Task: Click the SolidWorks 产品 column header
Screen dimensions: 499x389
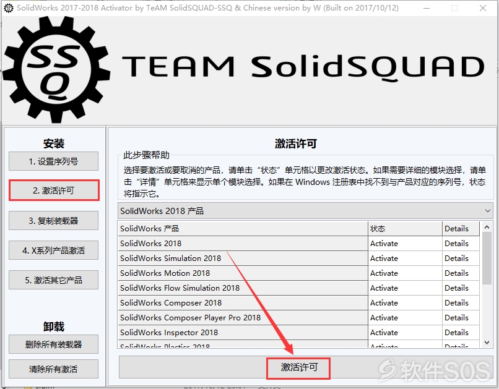Action: coord(243,228)
